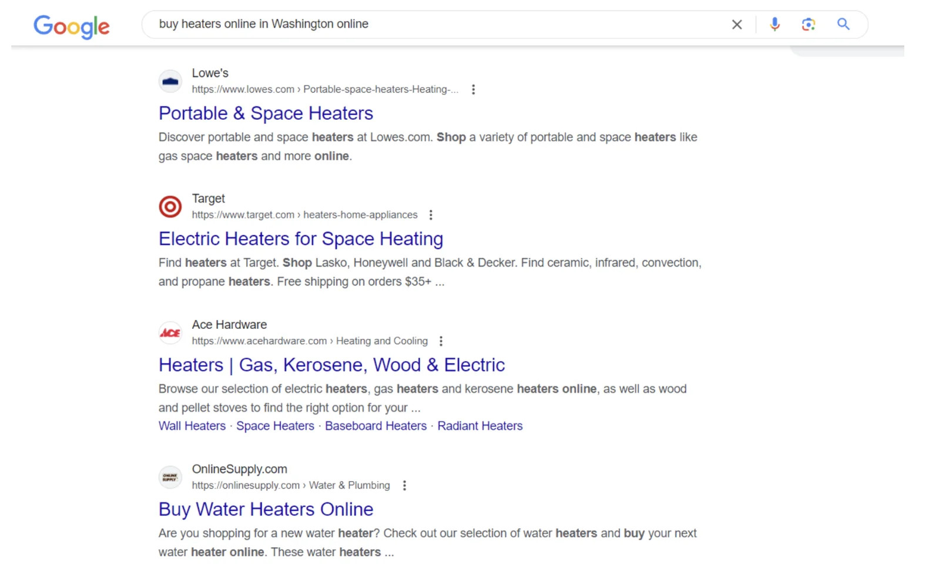Screen dimensions: 939x572
Task: Open more options for Ace Hardware result
Action: [x=441, y=341]
